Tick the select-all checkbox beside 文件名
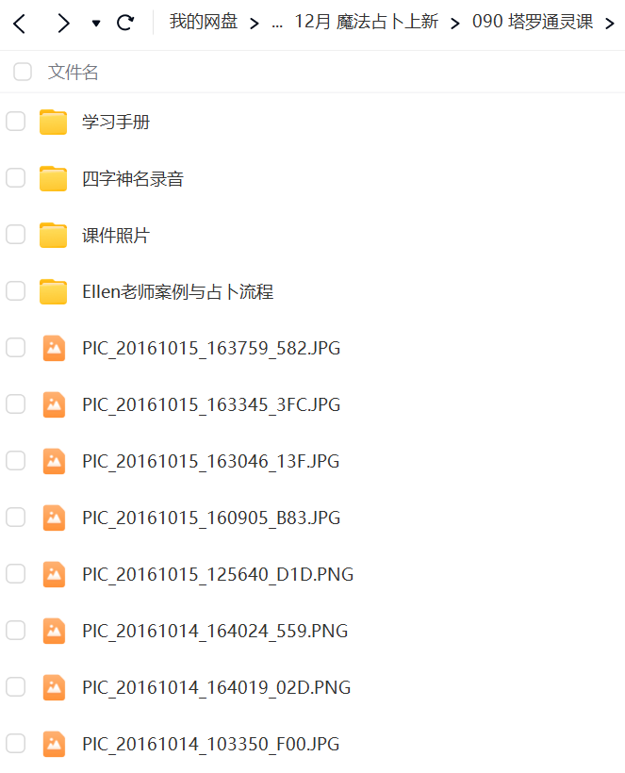Screen dimensions: 625x773 pyautogui.click(x=23, y=72)
